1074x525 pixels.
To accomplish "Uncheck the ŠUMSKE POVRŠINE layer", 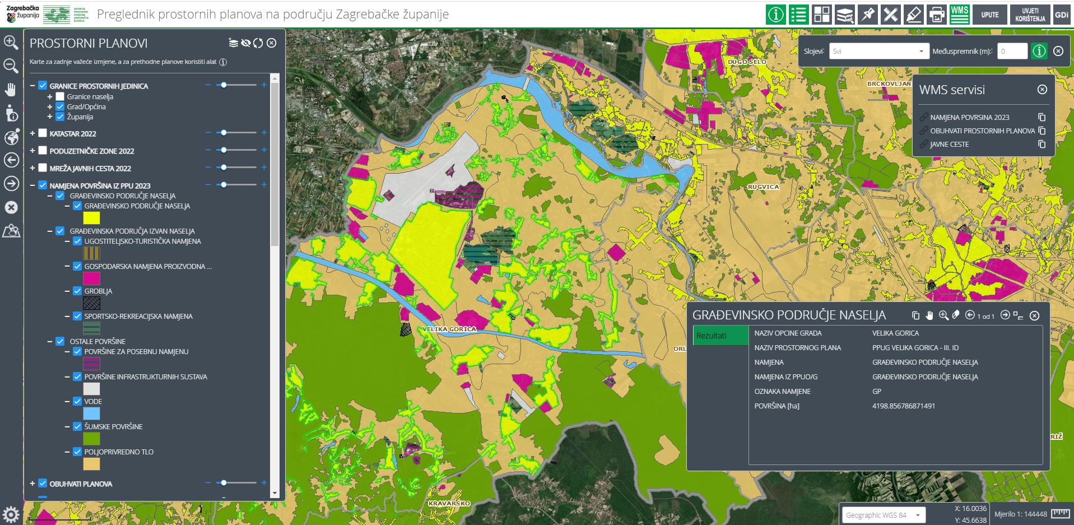I will click(77, 426).
